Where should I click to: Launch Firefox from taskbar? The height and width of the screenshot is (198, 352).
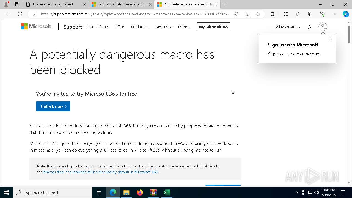coord(140,193)
